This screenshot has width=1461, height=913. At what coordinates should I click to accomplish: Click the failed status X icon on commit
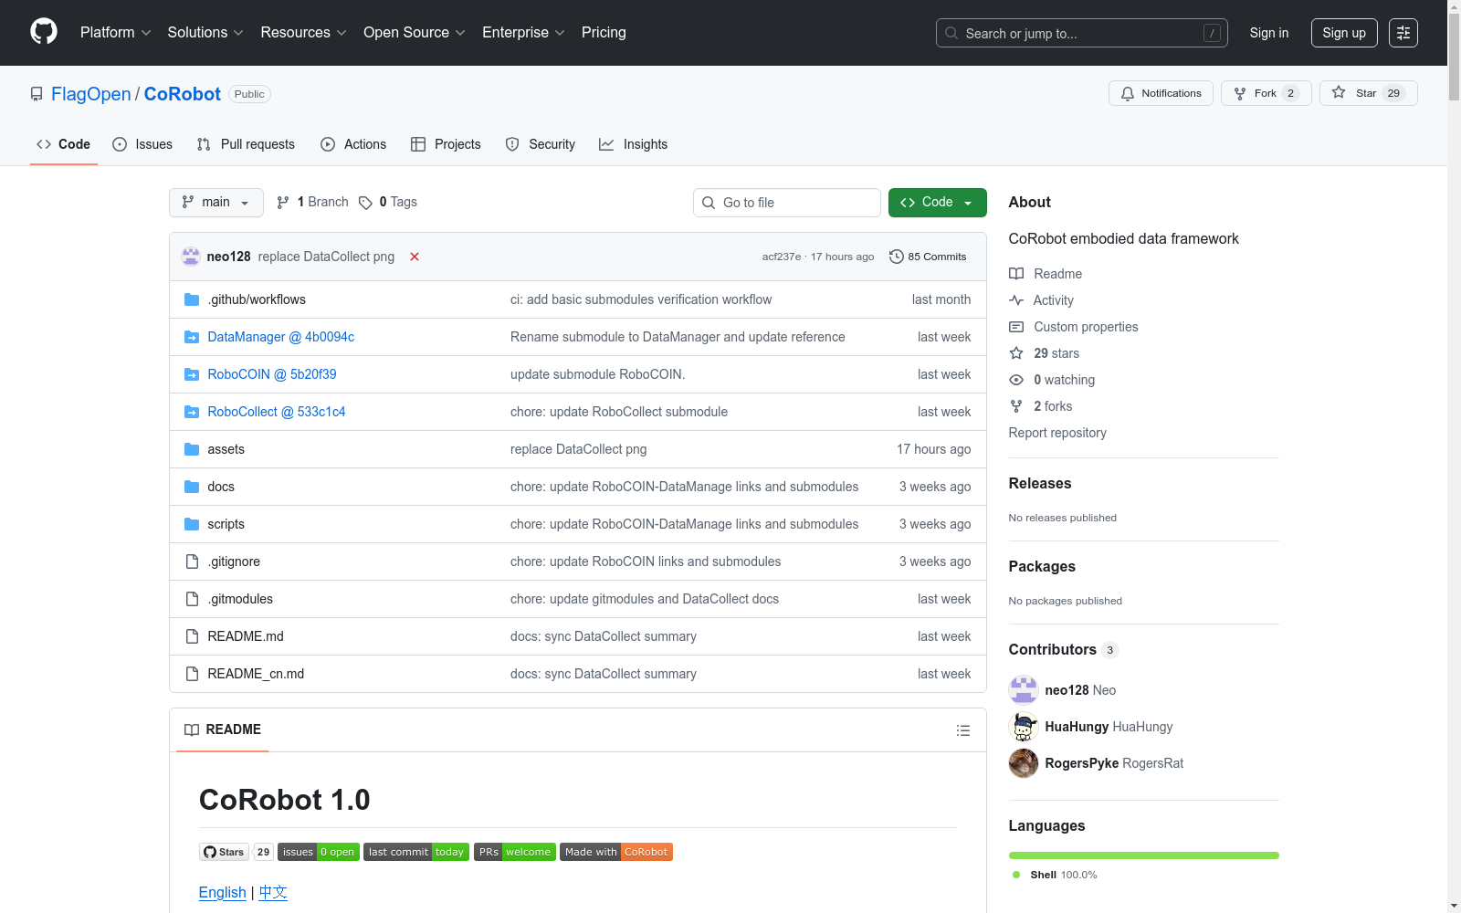point(415,257)
